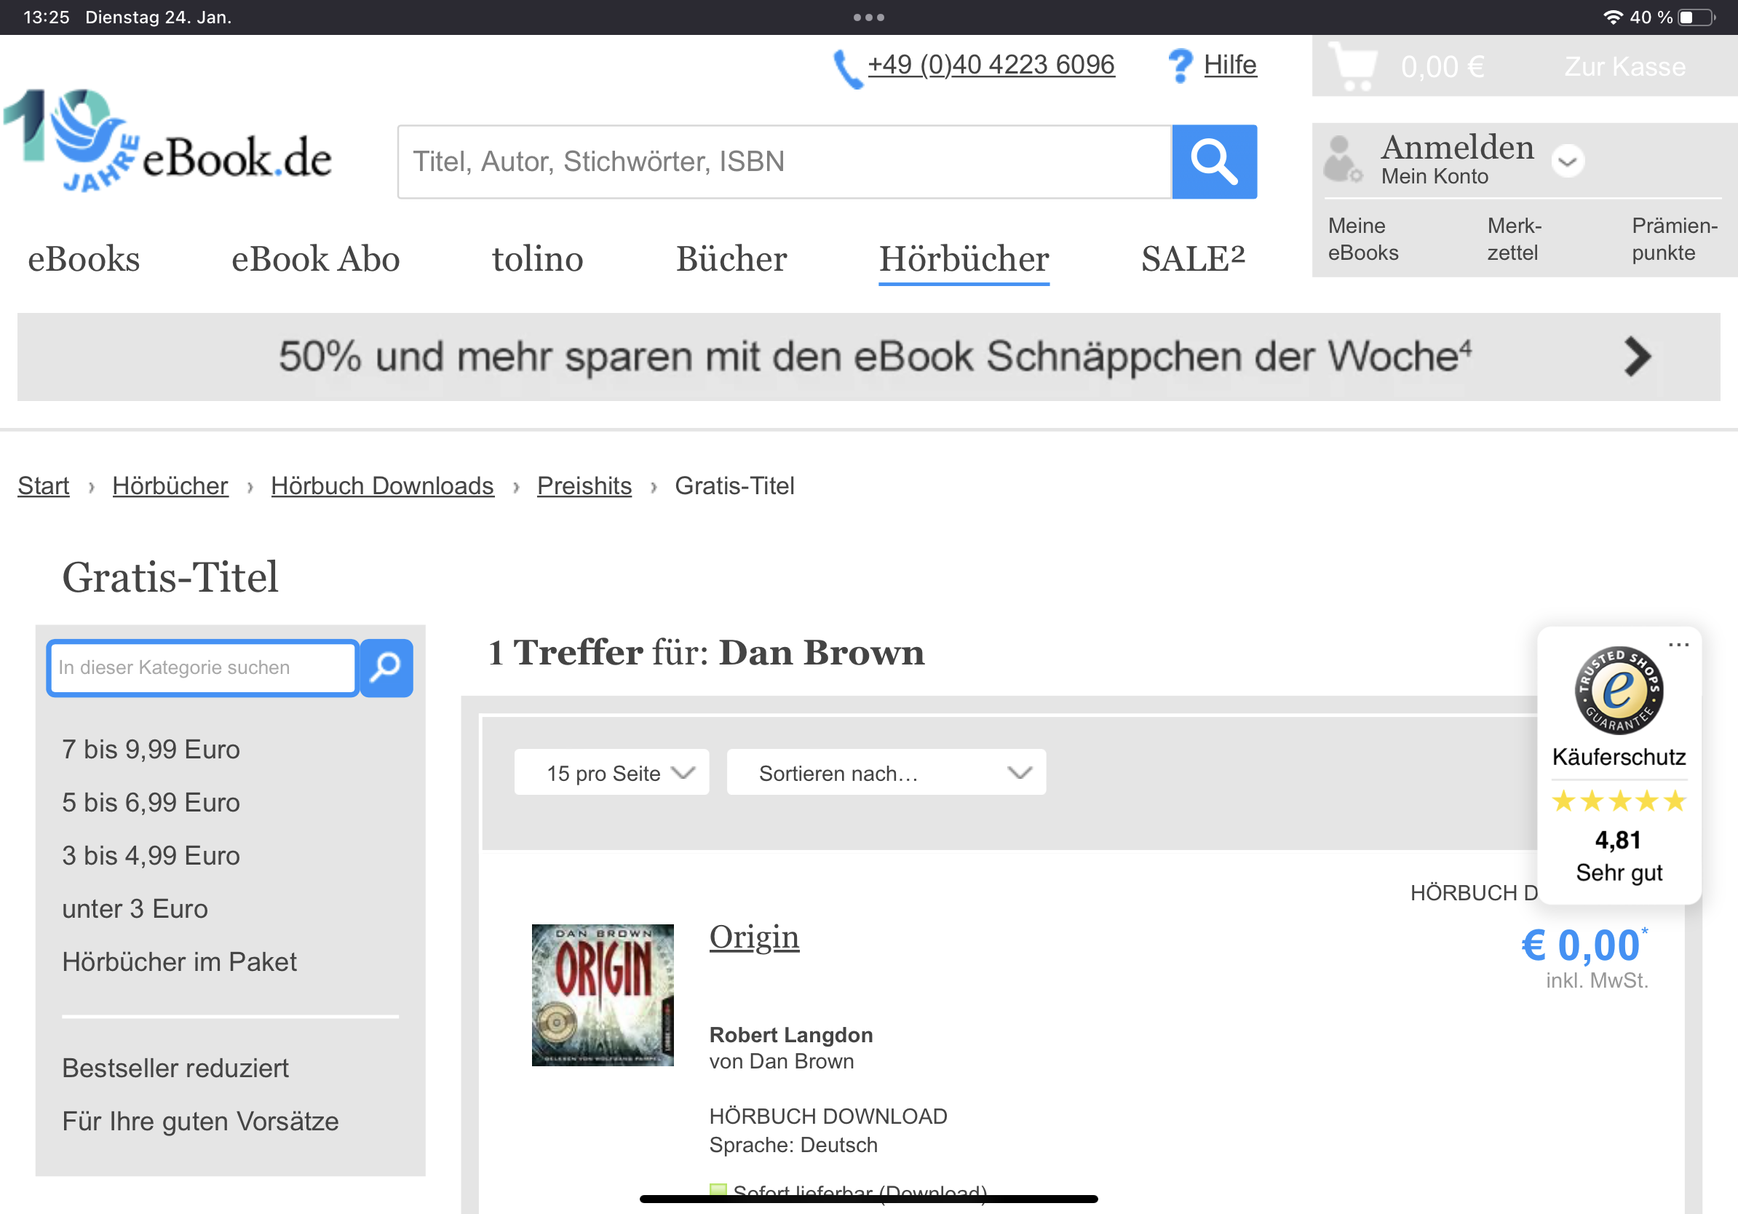Click Für Ihre guten Vorsätze link

(x=200, y=1121)
